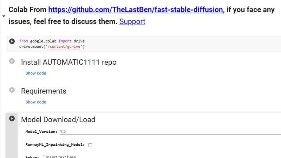The width and height of the screenshot is (281, 158).
Task: Run the google.colab drive mount cell
Action: (x=12, y=41)
